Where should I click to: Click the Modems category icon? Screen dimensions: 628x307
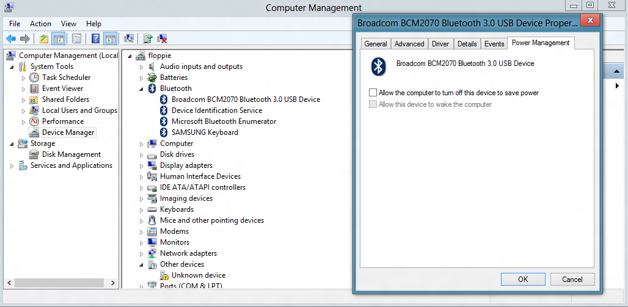coord(152,231)
